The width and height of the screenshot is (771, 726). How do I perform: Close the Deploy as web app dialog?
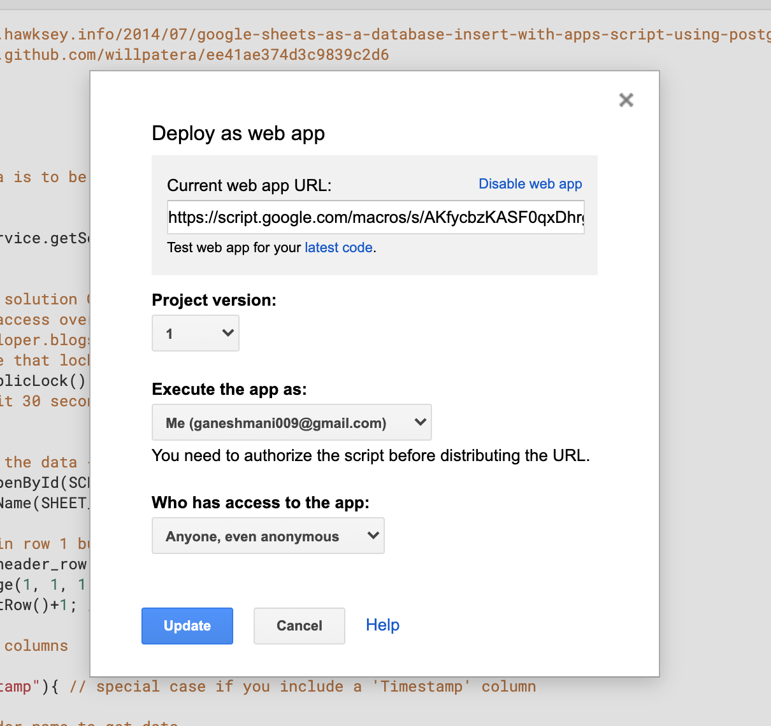coord(626,100)
